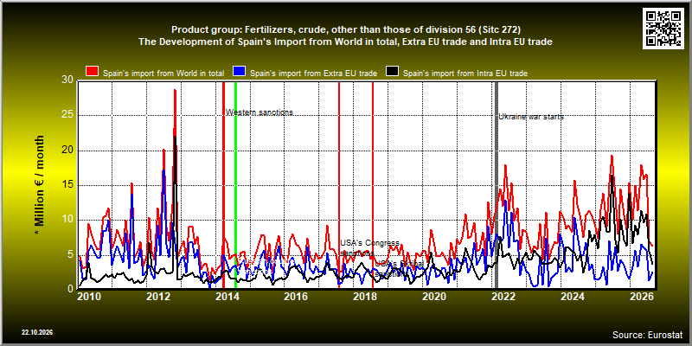Viewport: 692px width, 346px height.
Task: Click the 2012 x-axis year label
Action: pyautogui.click(x=157, y=296)
